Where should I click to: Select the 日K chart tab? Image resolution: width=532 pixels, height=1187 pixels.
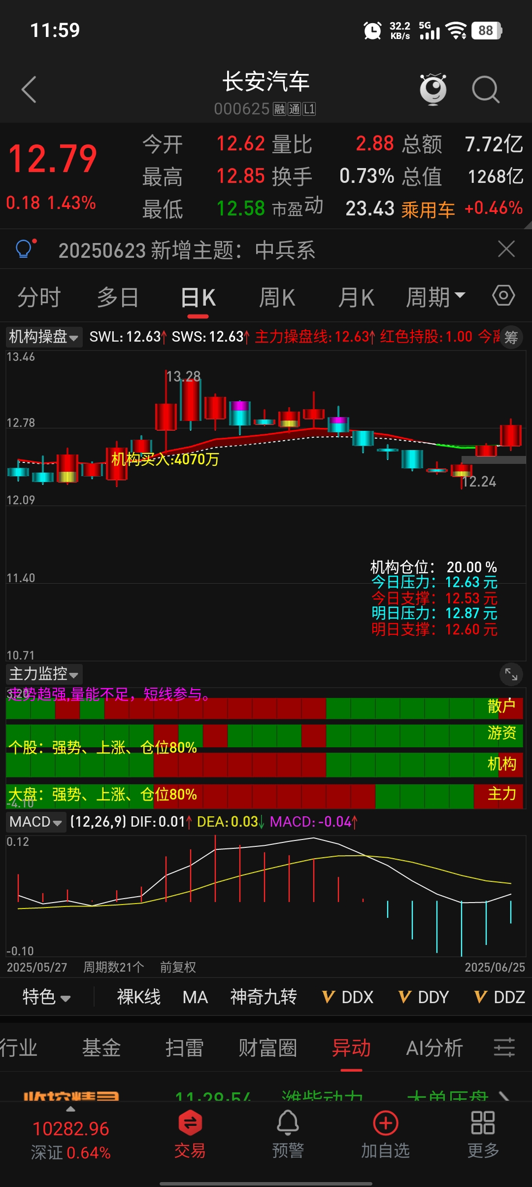[x=198, y=298]
